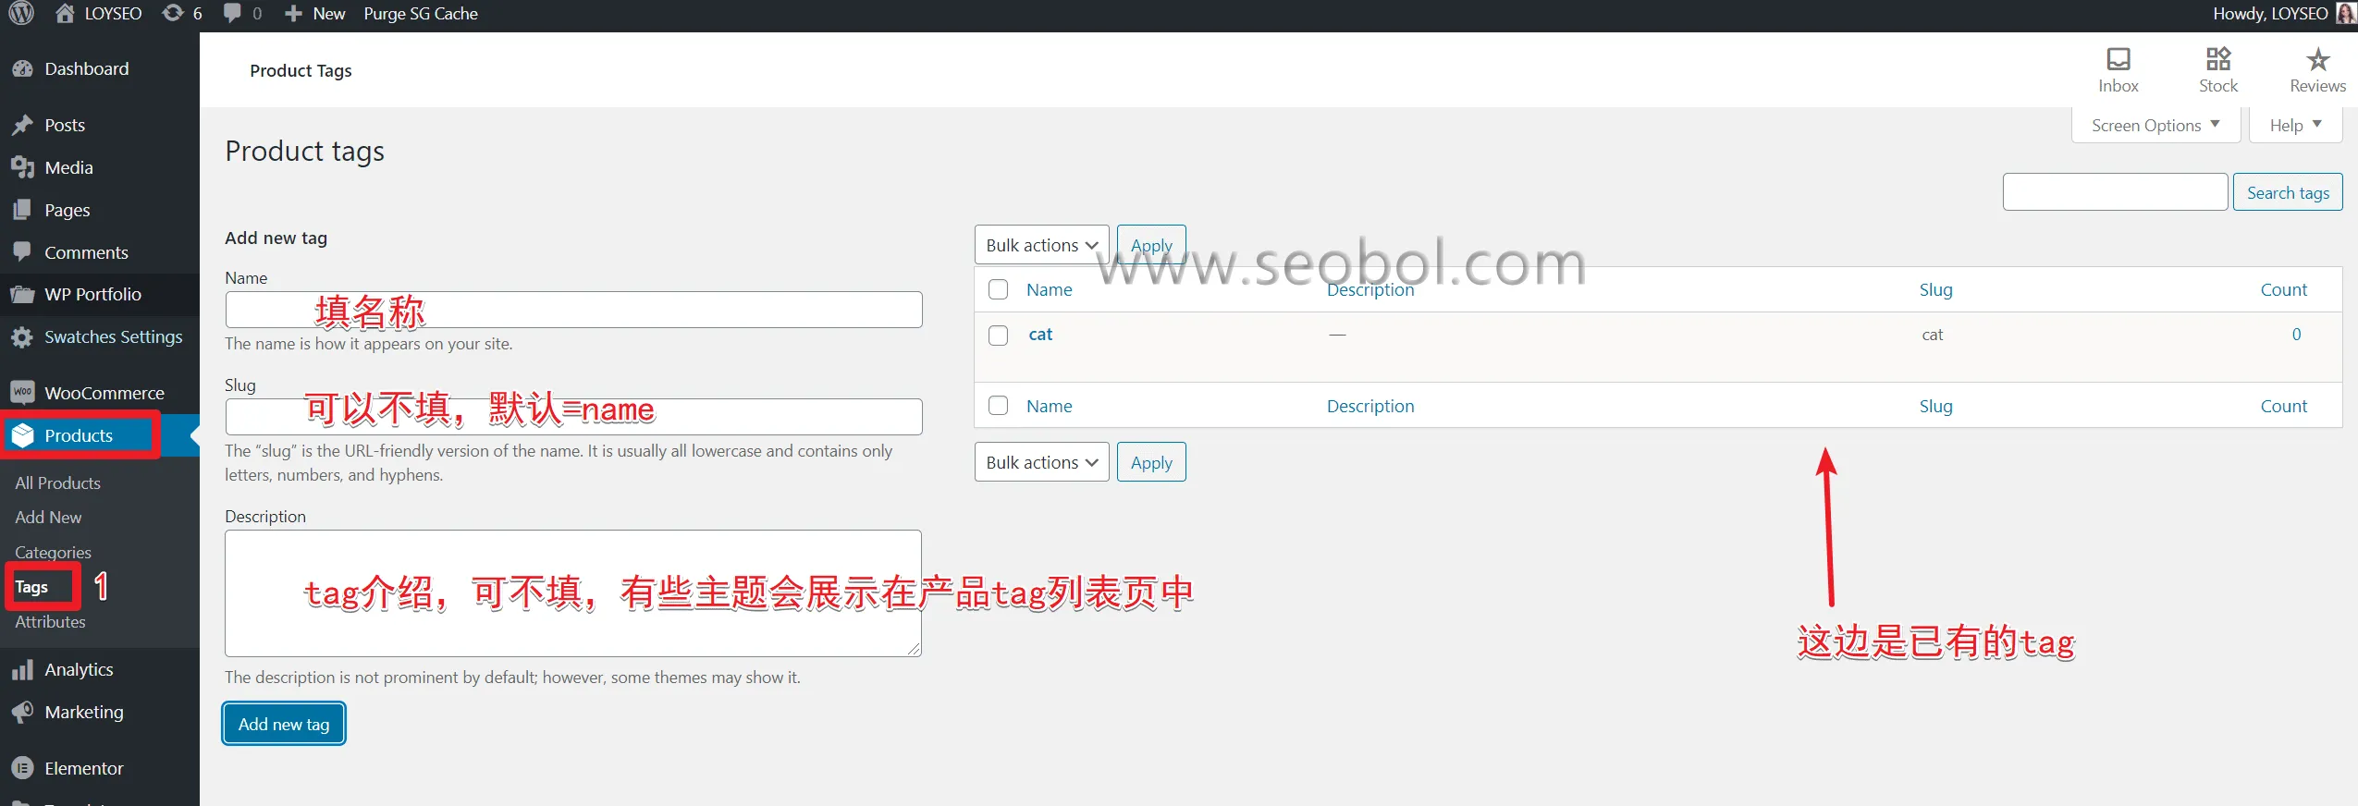This screenshot has width=2358, height=806.
Task: Open the bottom Bulk actions dropdown
Action: [1041, 462]
